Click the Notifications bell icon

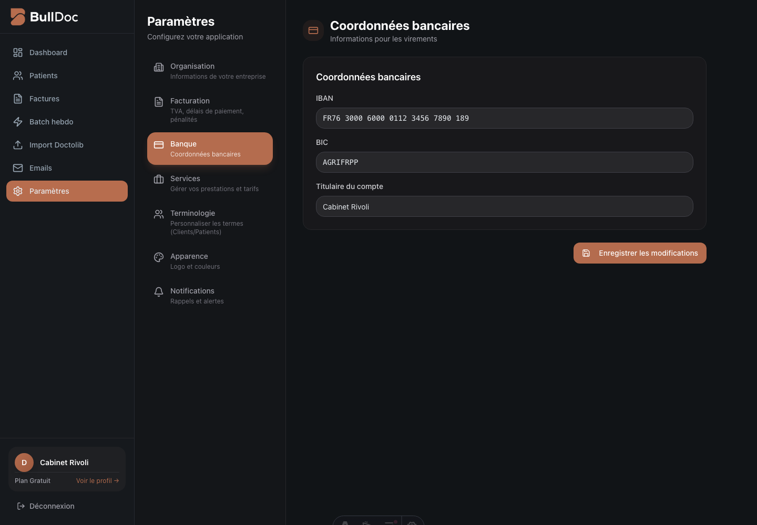tap(159, 292)
